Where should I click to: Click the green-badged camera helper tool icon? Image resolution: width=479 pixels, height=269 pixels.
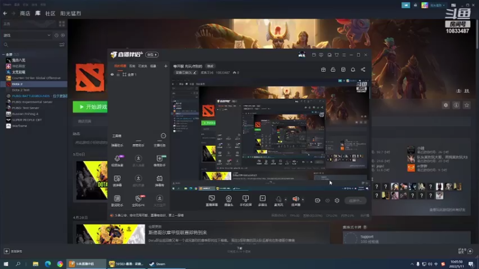159,158
